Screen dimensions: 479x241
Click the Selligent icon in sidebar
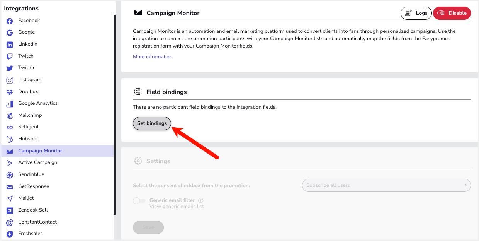10,127
